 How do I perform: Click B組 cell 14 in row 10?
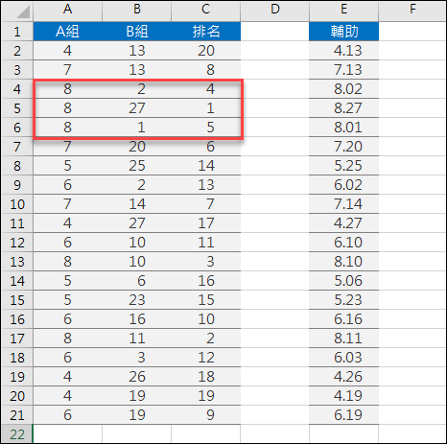pyautogui.click(x=137, y=204)
